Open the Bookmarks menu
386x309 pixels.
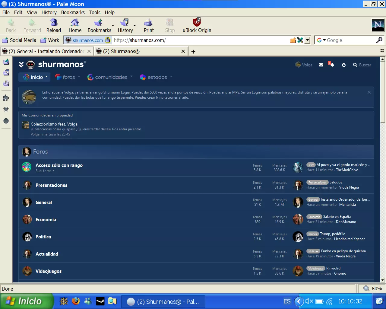pos(73,12)
